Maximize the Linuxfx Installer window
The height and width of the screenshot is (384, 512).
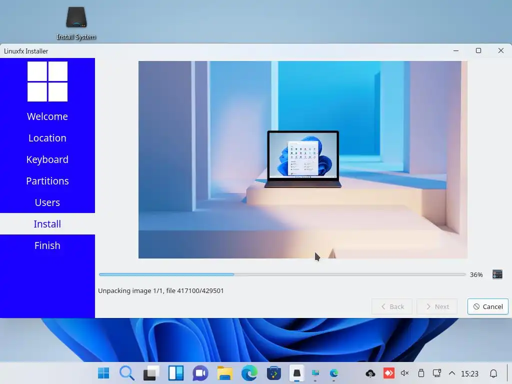[478, 50]
